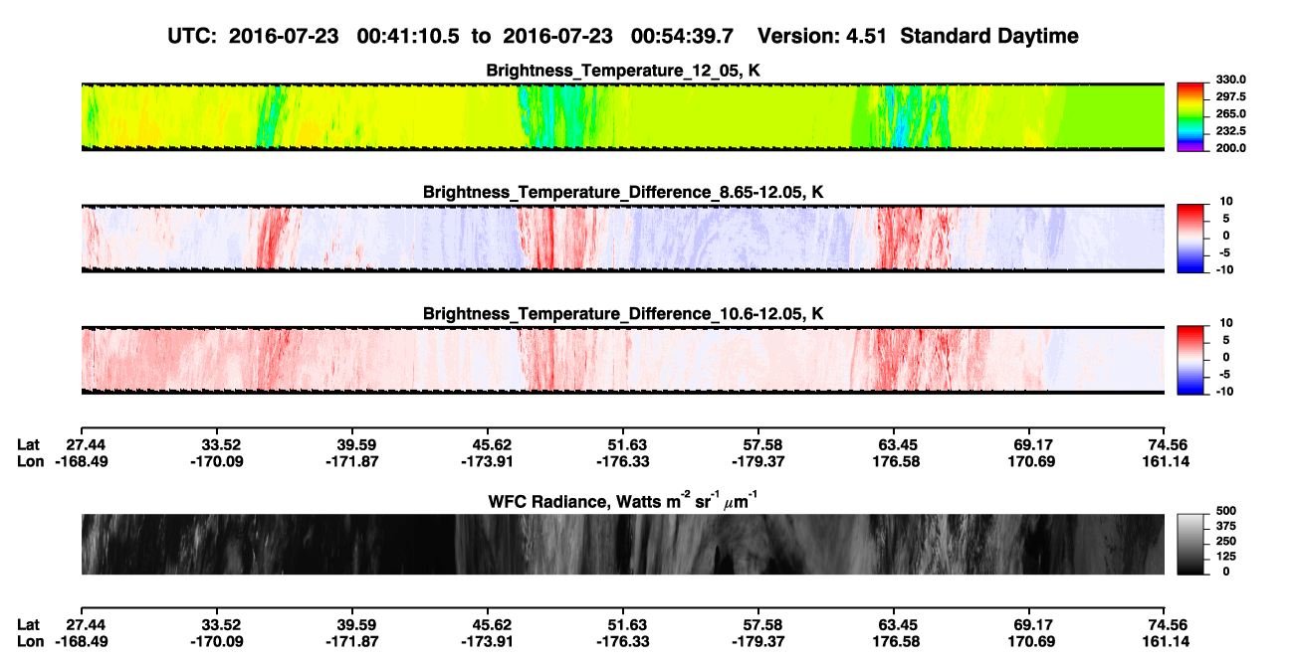Select the end time 00:54:39.7 in header
This screenshot has width=1294, height=663.
pyautogui.click(x=683, y=37)
